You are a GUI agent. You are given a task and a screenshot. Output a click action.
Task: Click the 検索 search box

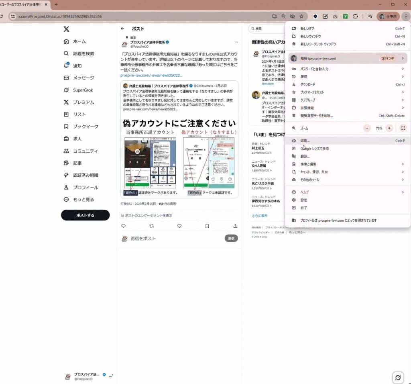(x=267, y=29)
